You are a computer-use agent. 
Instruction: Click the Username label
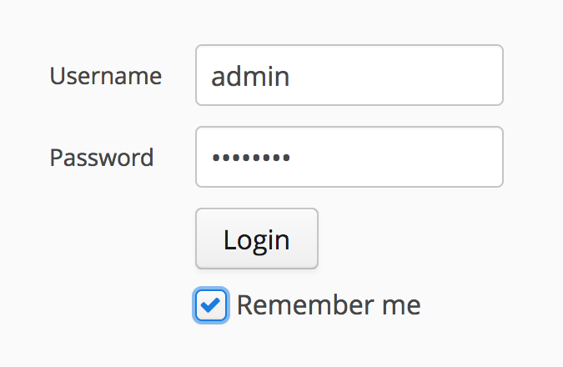pos(105,76)
